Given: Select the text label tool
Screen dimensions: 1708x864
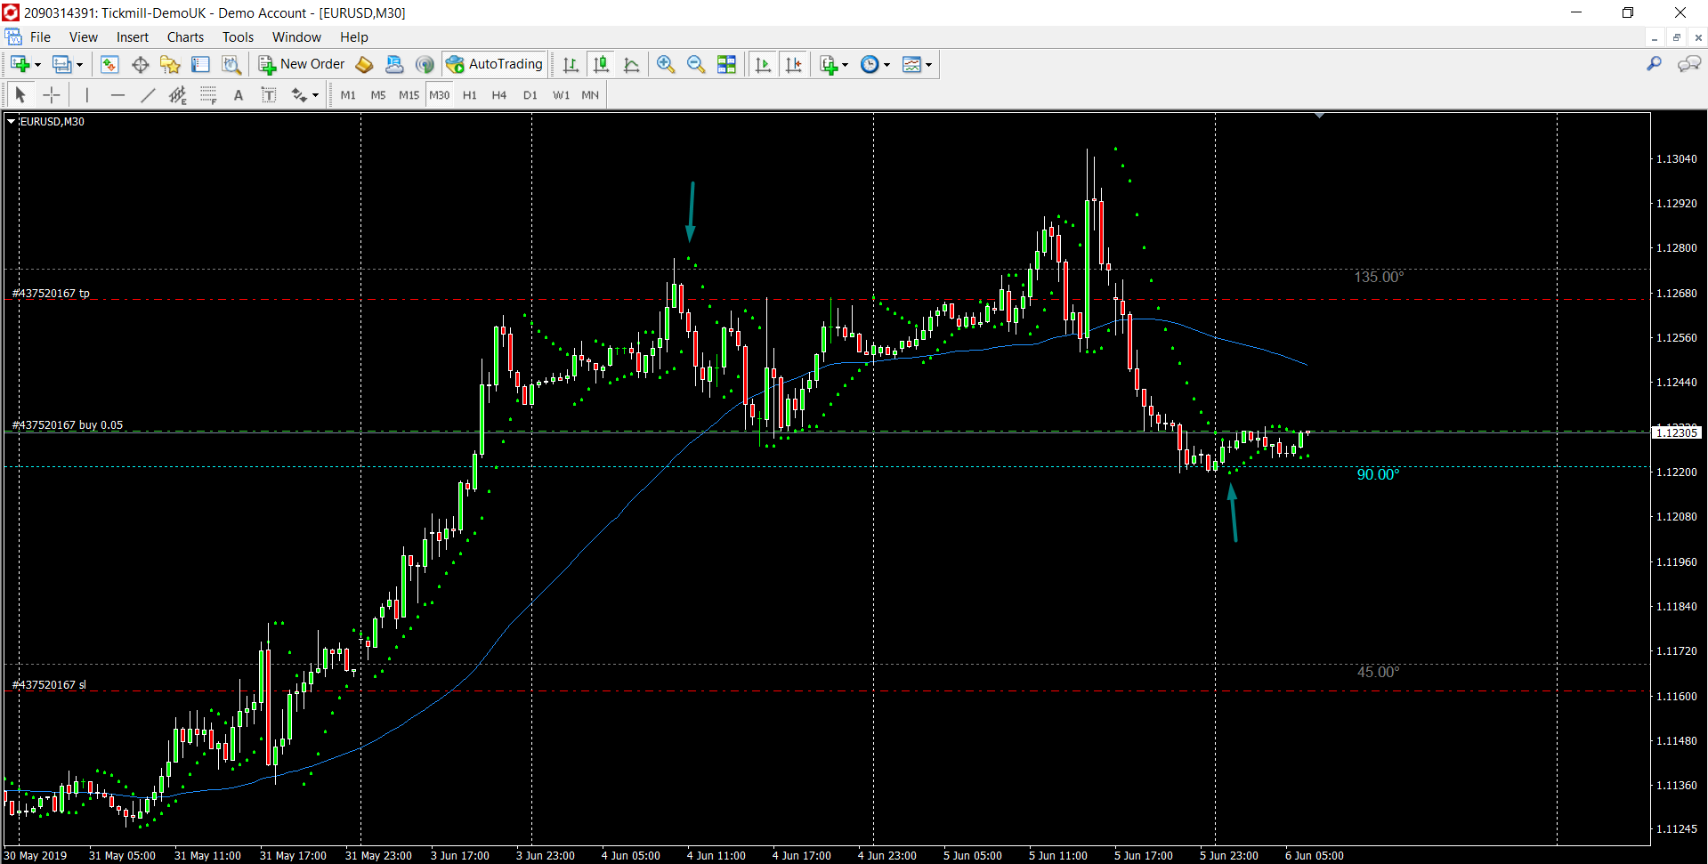Looking at the screenshot, I should pyautogui.click(x=269, y=95).
